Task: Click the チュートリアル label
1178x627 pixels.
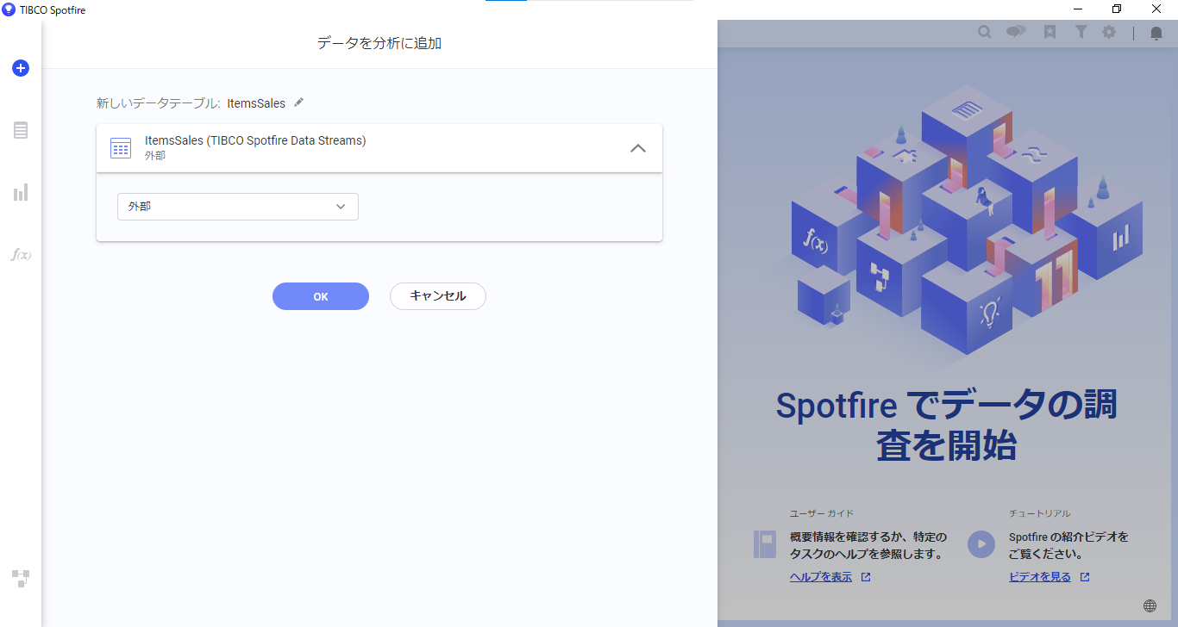Action: point(1040,513)
